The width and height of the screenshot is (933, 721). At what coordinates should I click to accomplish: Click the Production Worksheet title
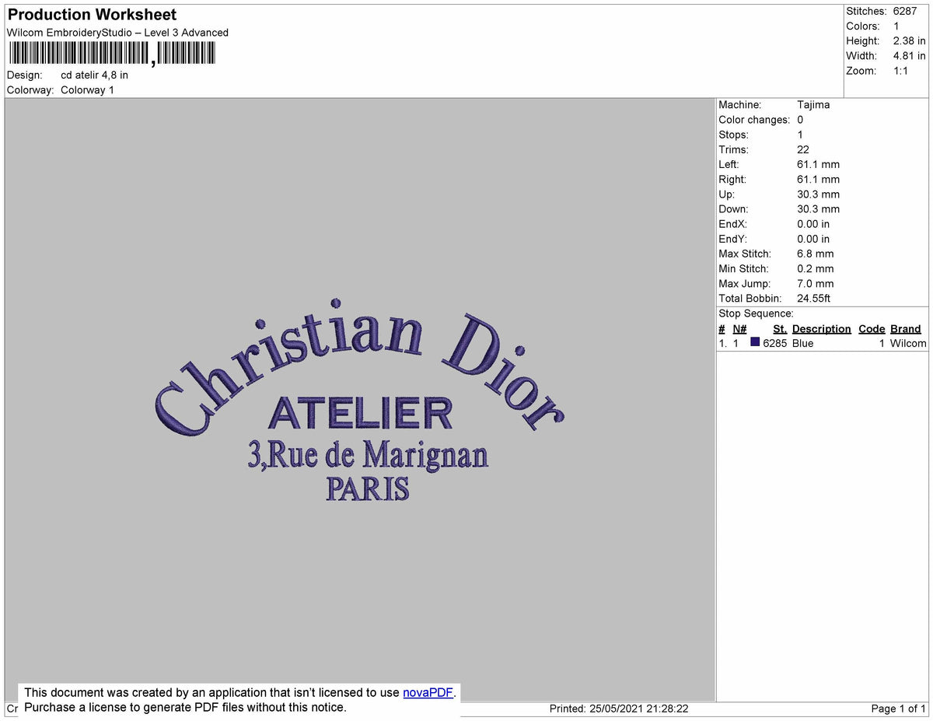[91, 15]
